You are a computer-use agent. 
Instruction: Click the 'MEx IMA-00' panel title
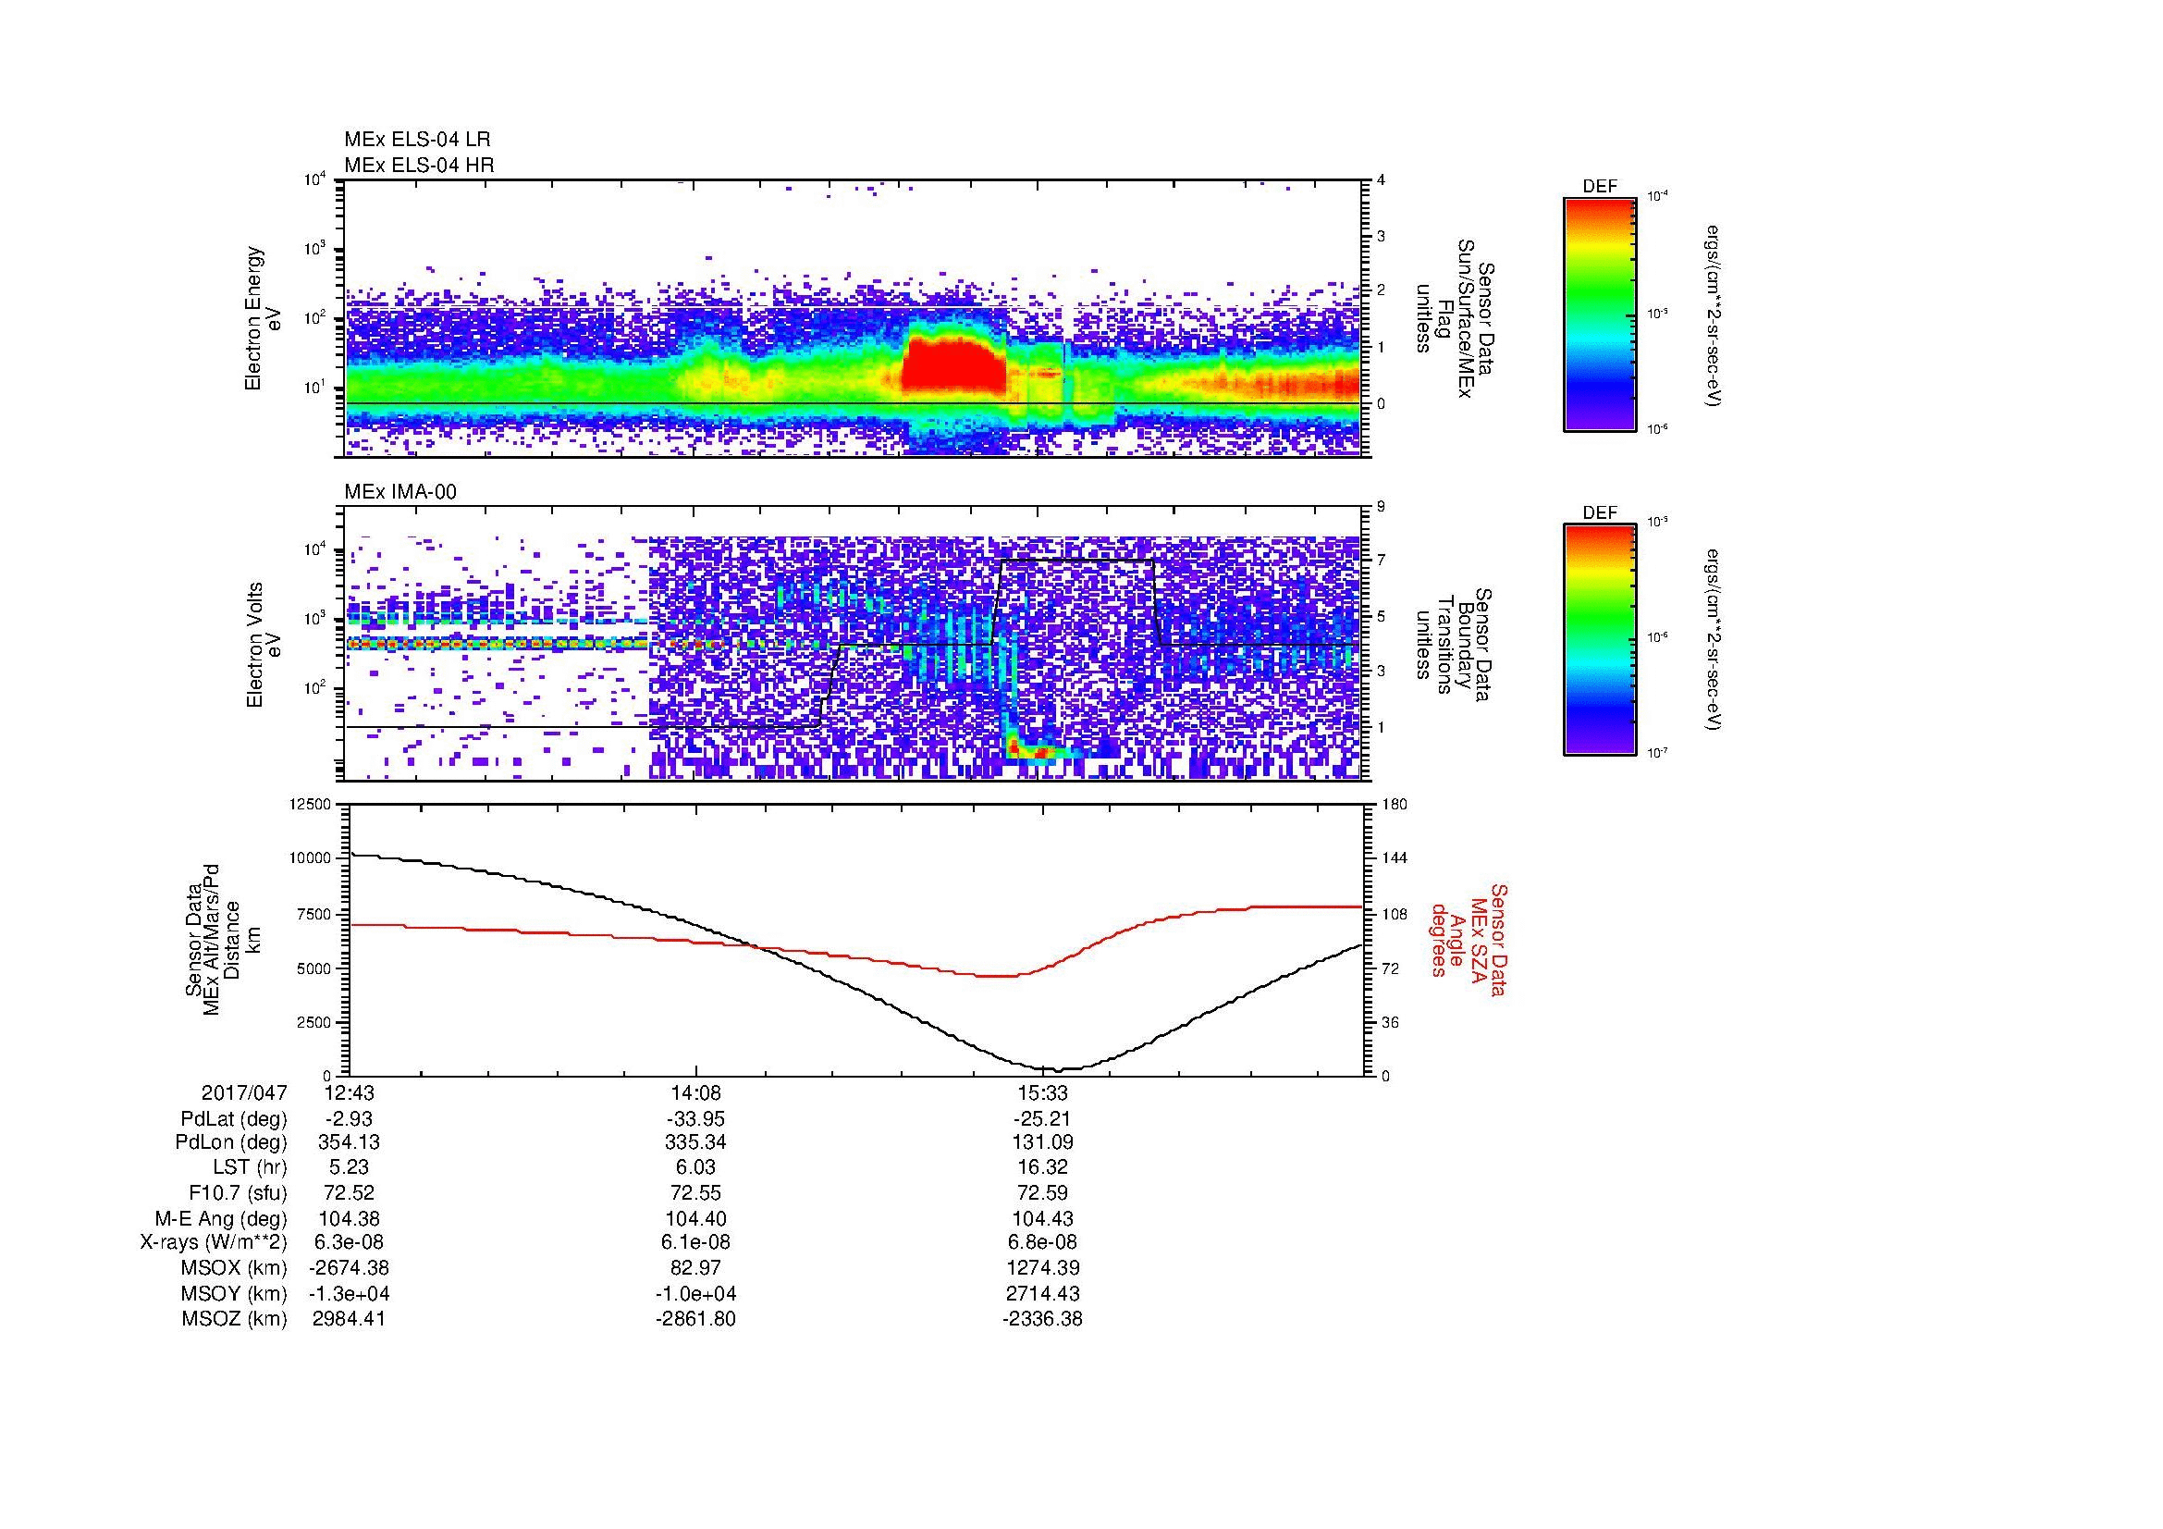[399, 492]
